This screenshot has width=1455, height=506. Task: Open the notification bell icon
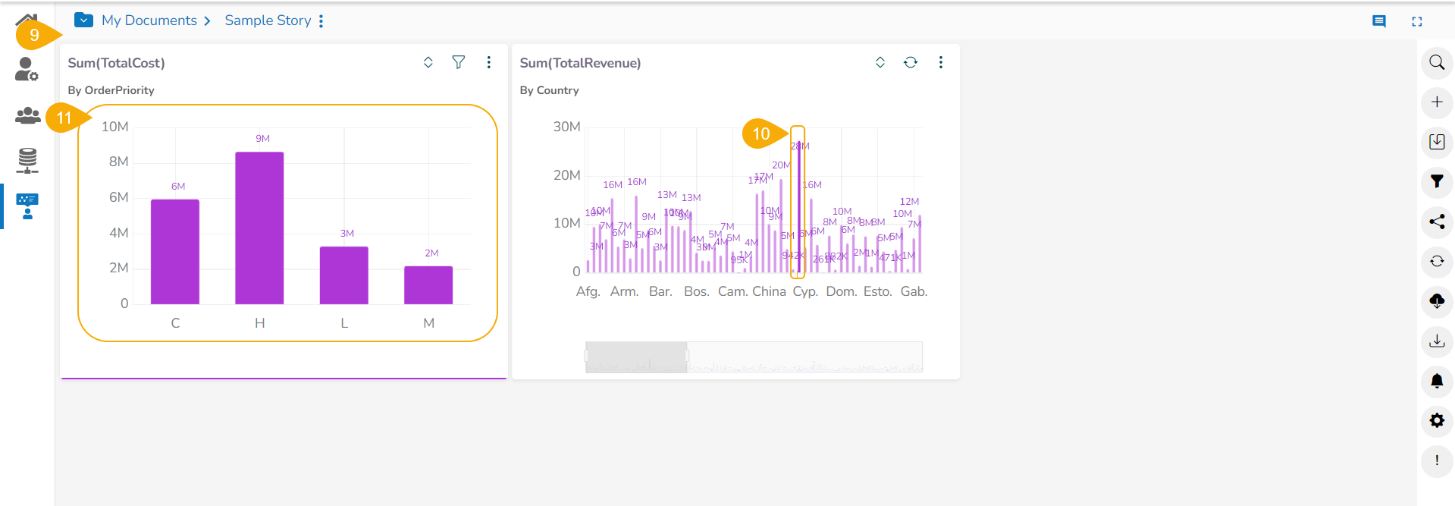tap(1436, 381)
